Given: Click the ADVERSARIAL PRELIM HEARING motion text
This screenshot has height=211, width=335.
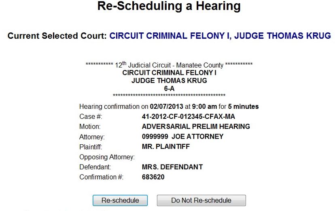Looking at the screenshot, I should (196, 127).
